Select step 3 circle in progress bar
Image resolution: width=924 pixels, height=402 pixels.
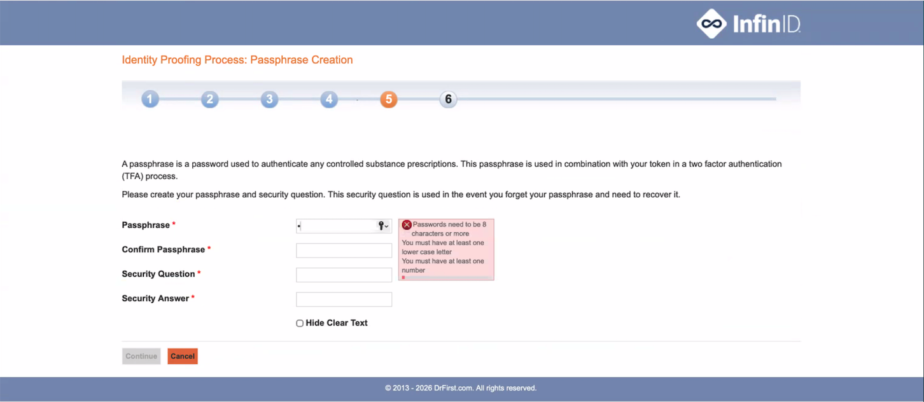269,99
